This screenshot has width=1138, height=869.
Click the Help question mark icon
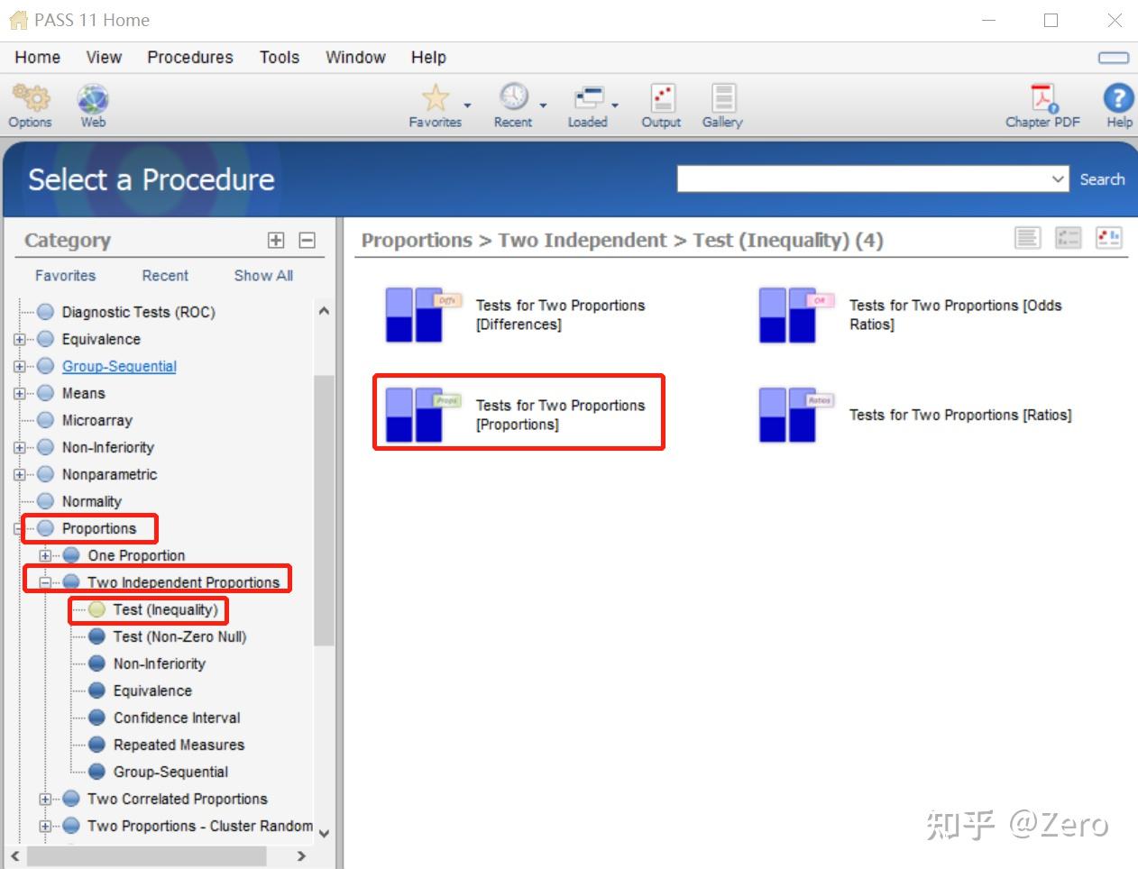(x=1118, y=97)
